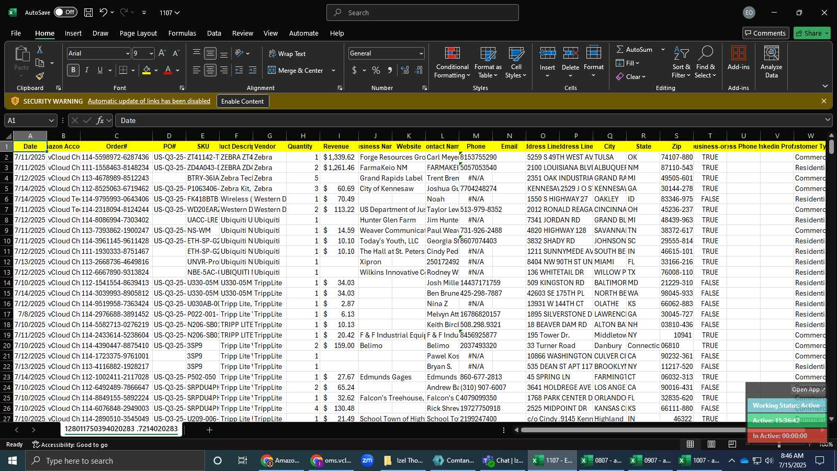
Task: Click the Sort & Filter icon
Action: coord(681,63)
